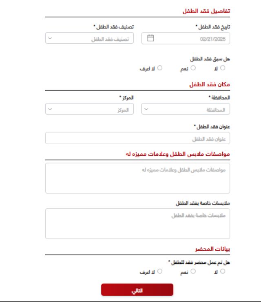The image size is (261, 302).
Task: Click the بيانات المحضر section heading
Action: tap(212, 249)
